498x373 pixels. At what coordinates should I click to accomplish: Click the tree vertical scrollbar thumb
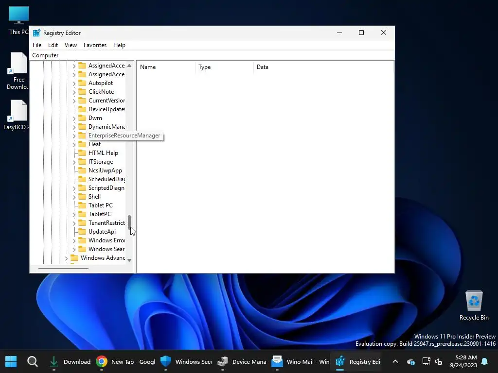[129, 222]
